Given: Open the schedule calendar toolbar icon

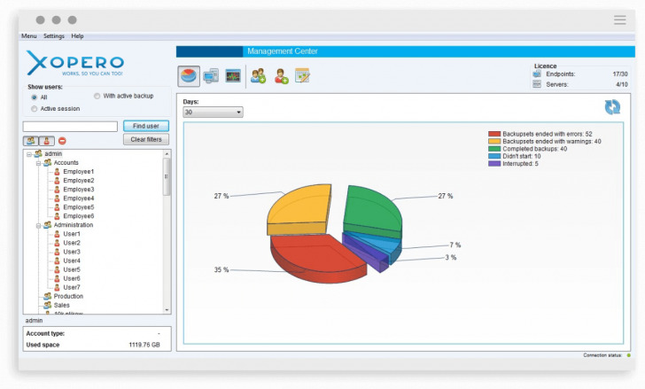Looking at the screenshot, I should [x=302, y=76].
